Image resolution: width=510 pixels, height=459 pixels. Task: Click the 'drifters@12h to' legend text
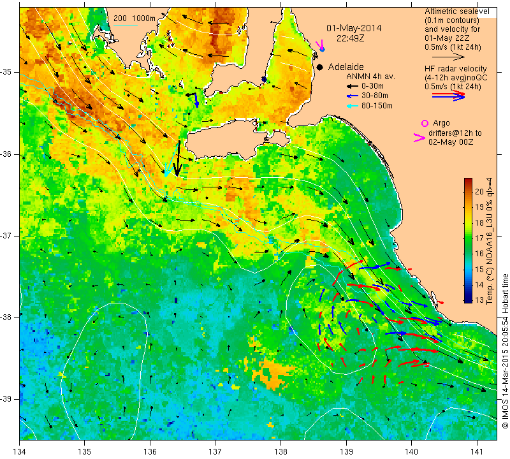click(x=455, y=133)
